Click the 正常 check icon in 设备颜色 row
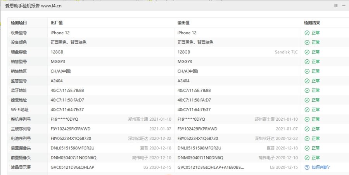 (307, 42)
